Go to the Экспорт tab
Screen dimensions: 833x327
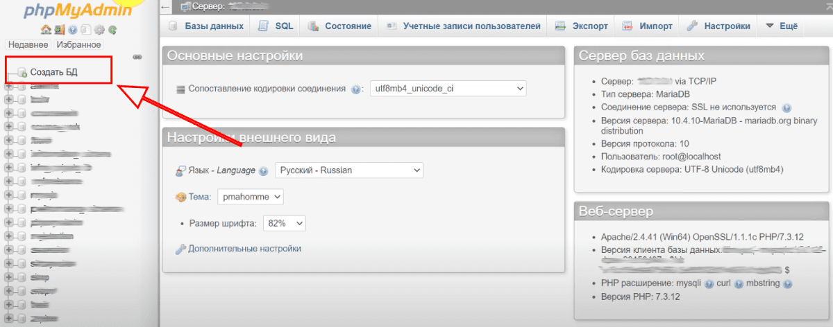[x=582, y=26]
